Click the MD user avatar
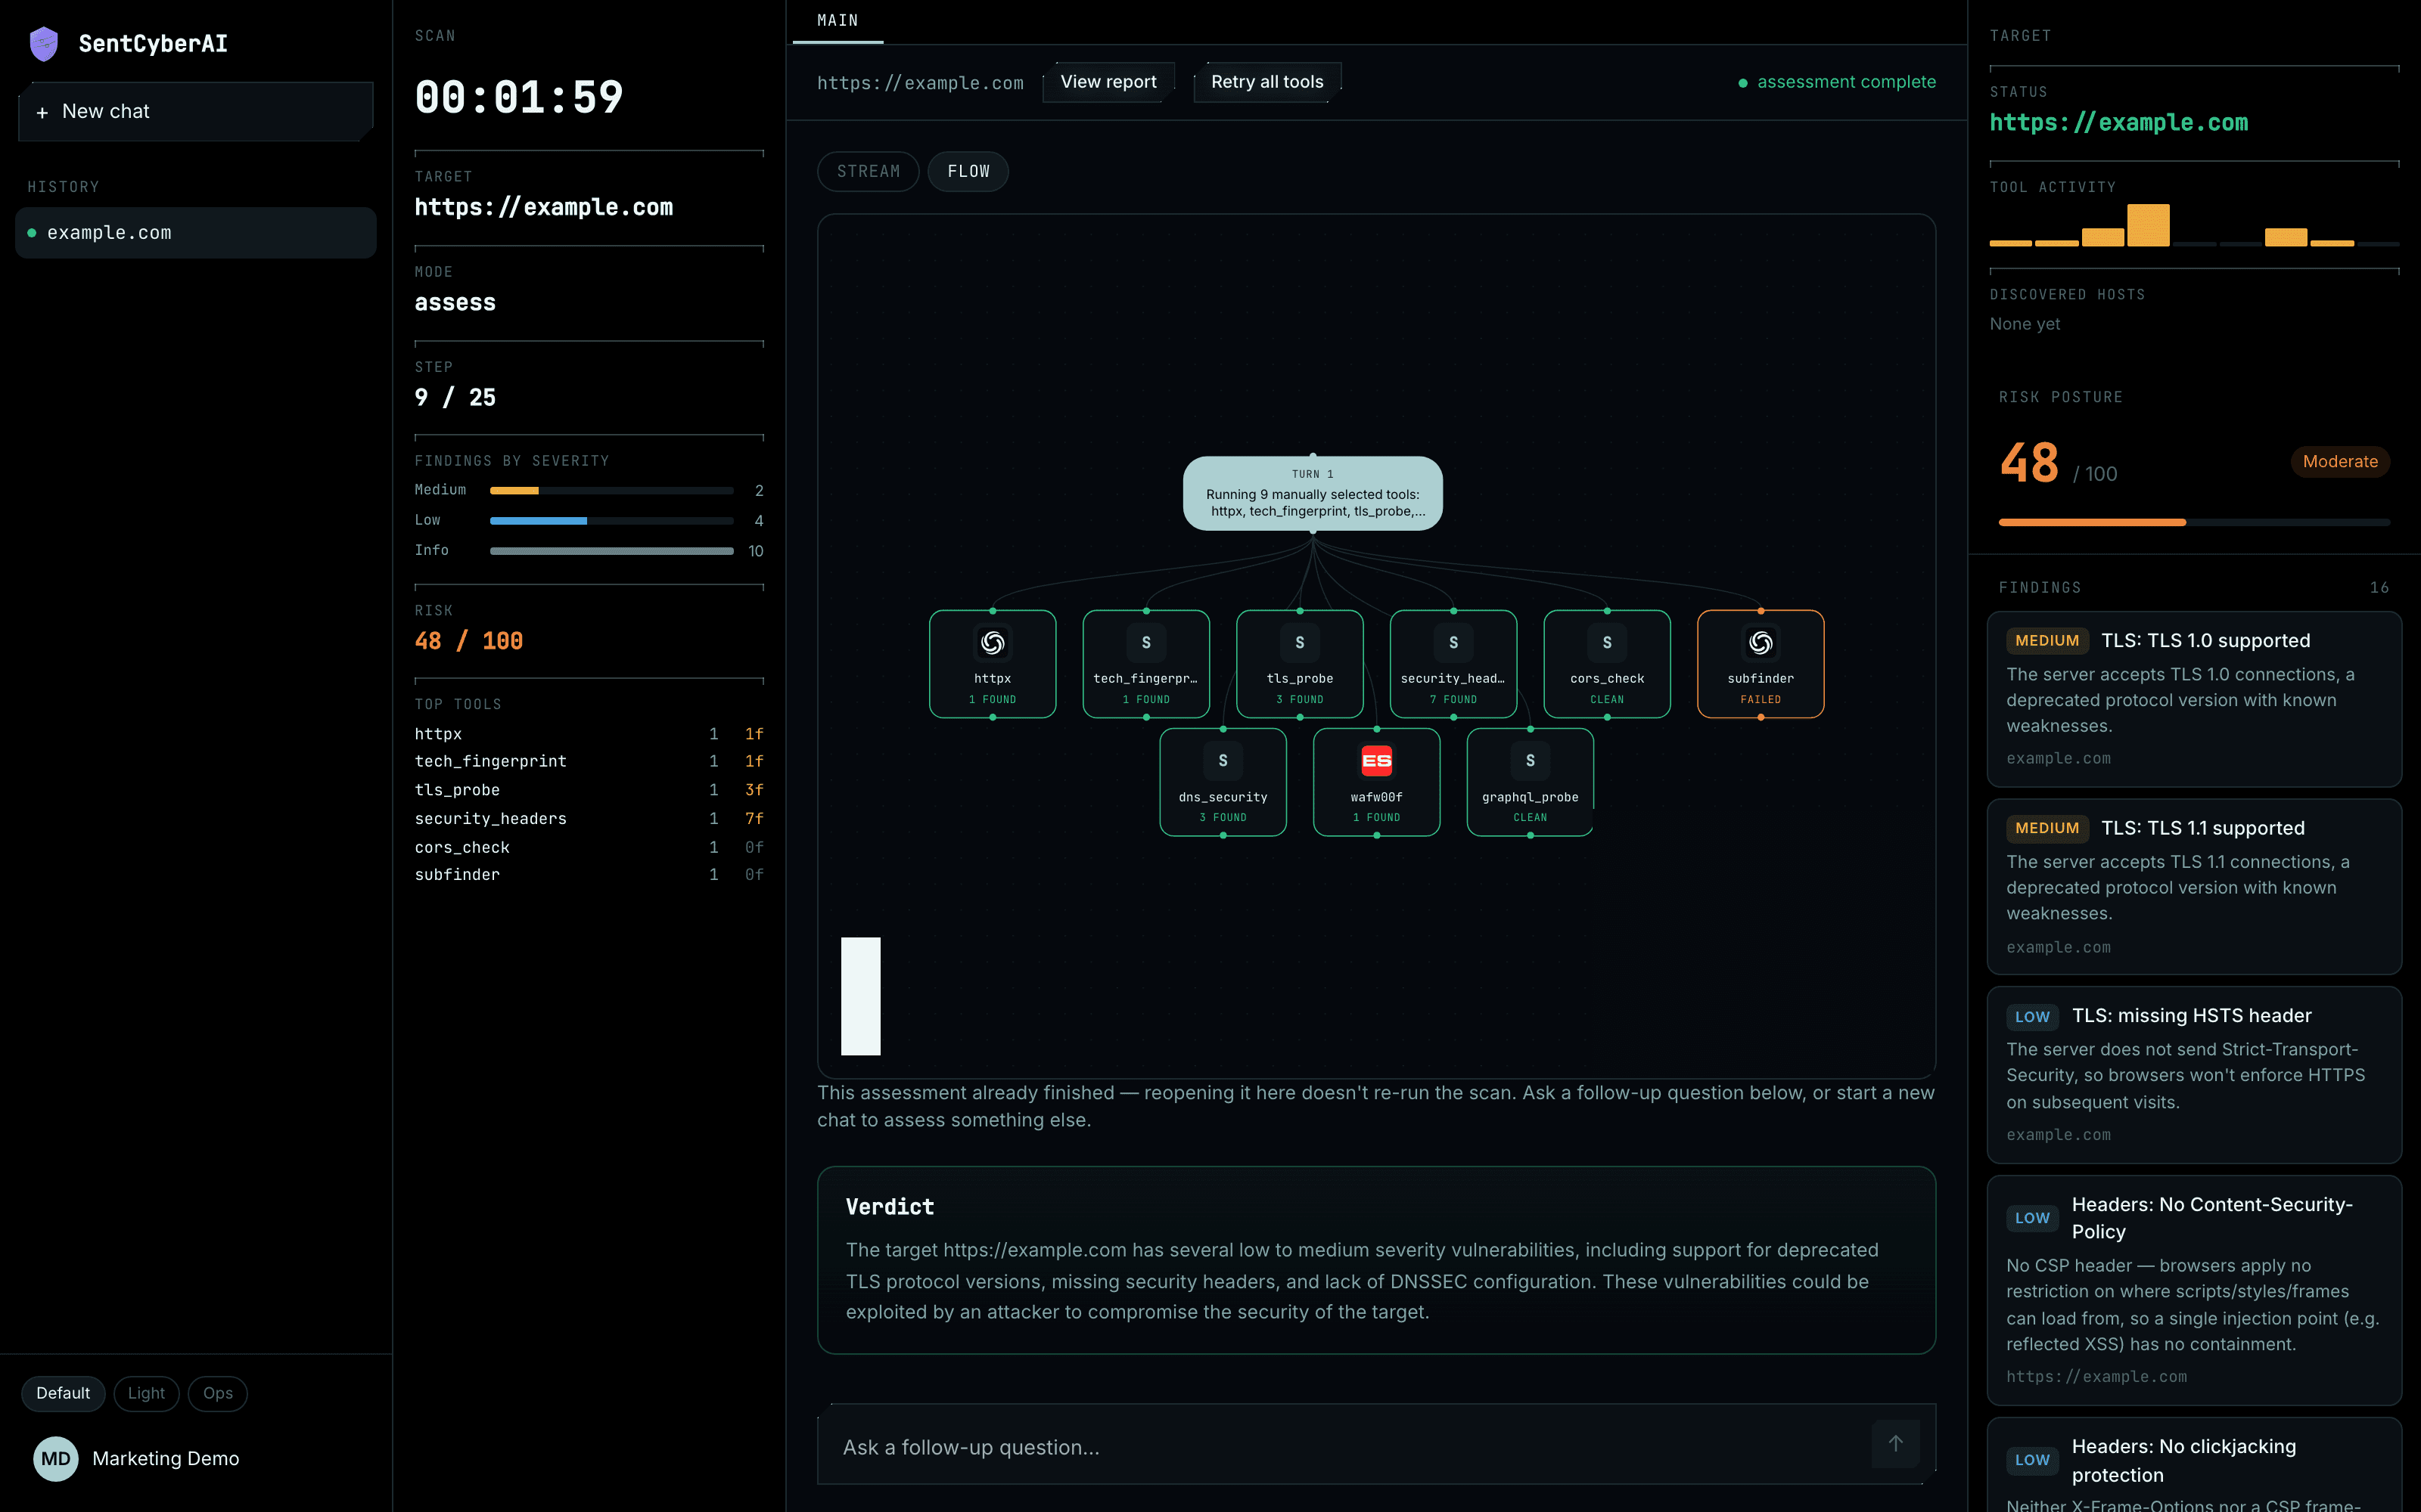 pyautogui.click(x=56, y=1458)
